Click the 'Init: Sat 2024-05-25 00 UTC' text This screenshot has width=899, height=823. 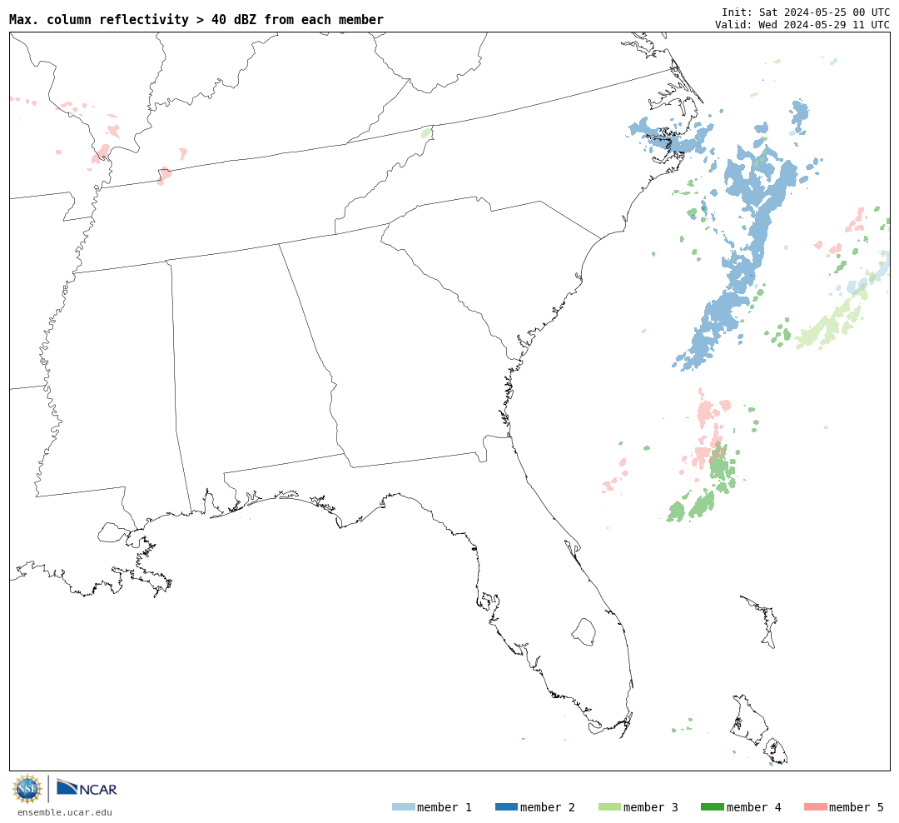[806, 12]
